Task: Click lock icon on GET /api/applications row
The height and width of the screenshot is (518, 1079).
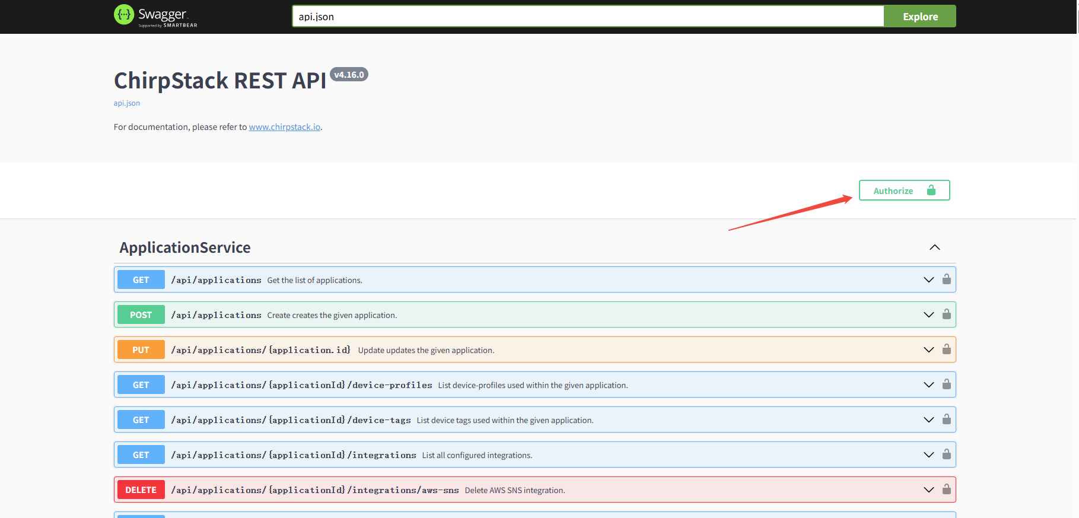Action: 946,279
